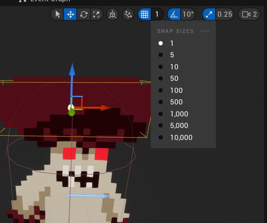The image size is (267, 223).
Task: Click the blue Z axis gizmo arrow
Action: click(72, 71)
